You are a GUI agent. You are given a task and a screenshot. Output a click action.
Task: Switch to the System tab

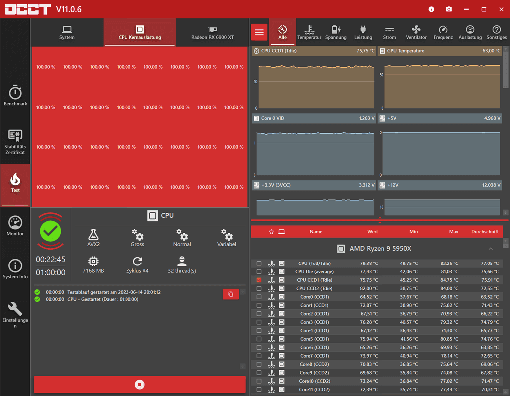click(x=67, y=32)
